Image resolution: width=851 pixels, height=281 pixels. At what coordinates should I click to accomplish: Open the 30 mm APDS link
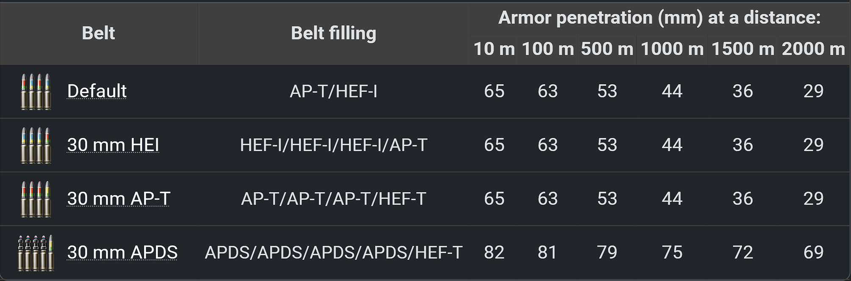122,252
